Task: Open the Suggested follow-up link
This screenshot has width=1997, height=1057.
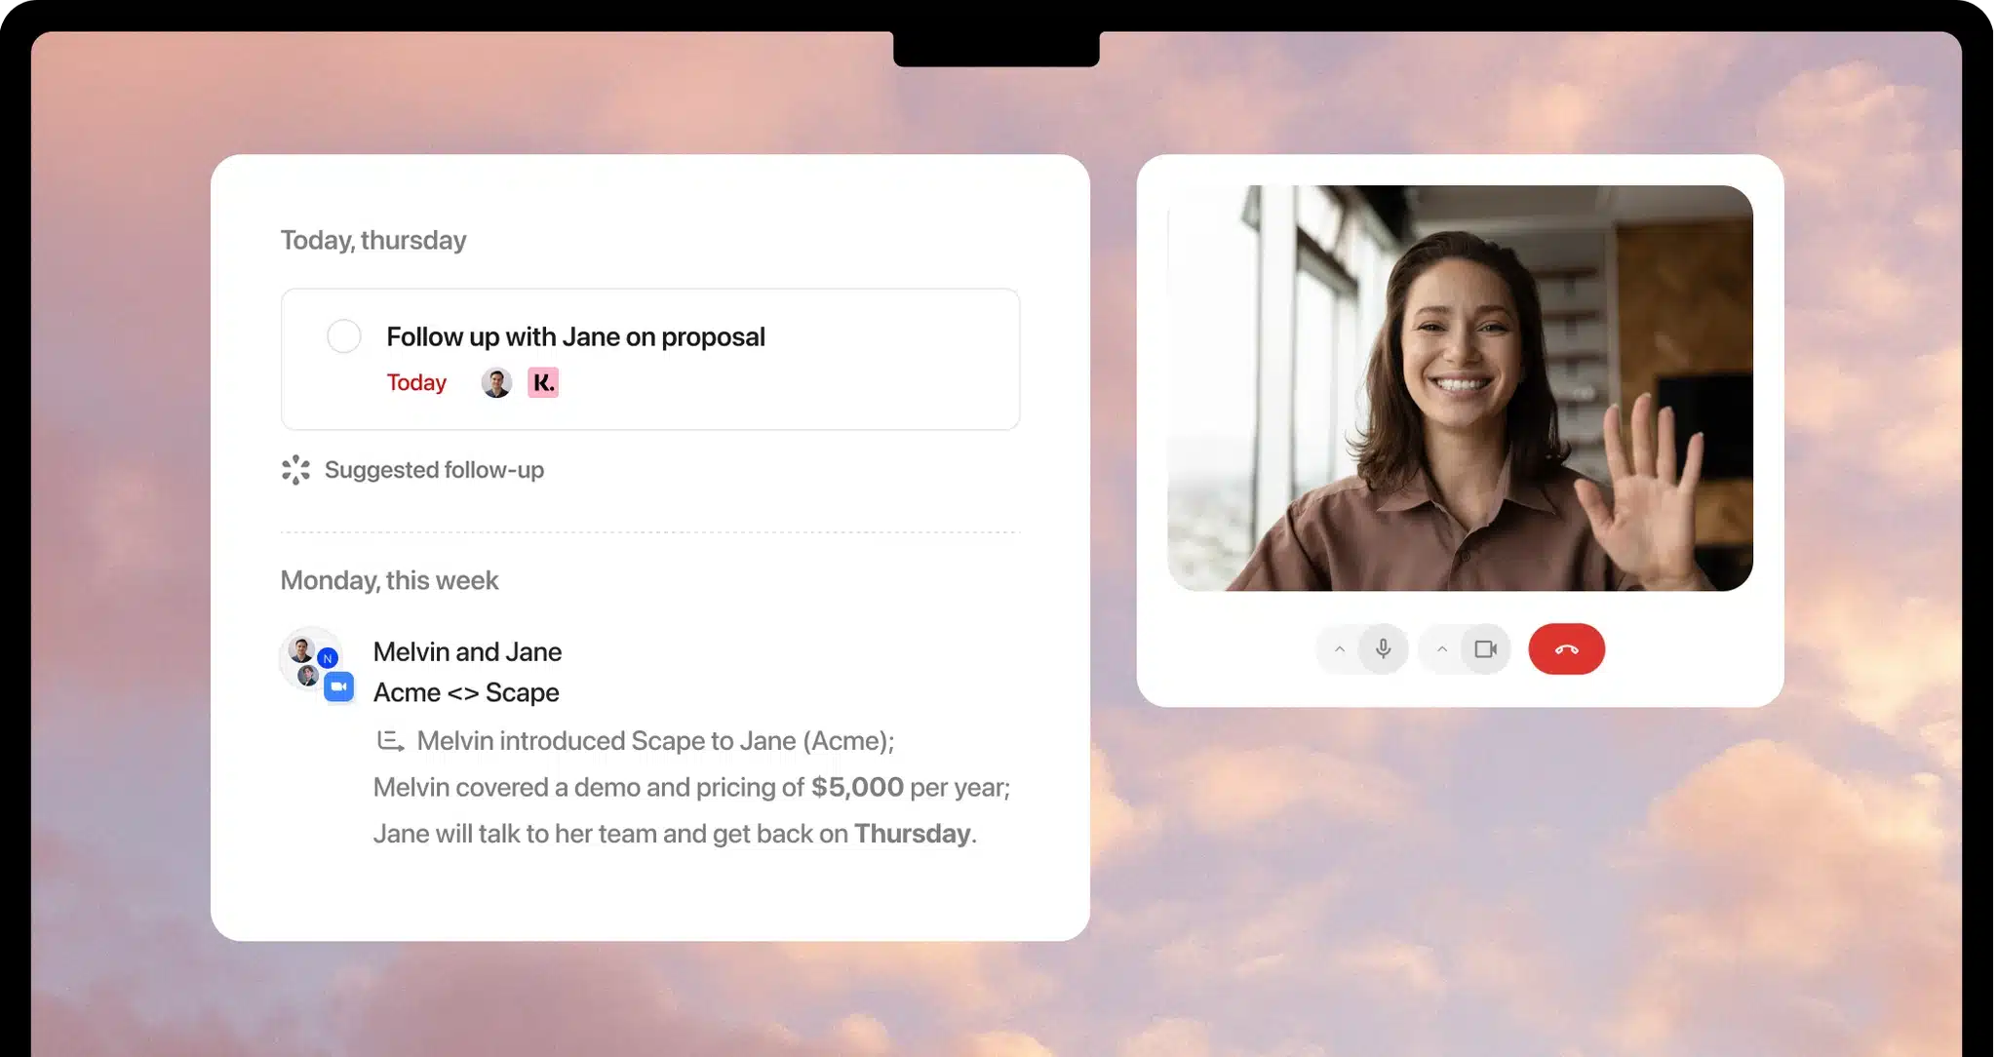Action: (434, 470)
